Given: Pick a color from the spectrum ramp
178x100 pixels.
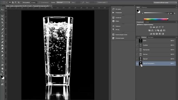Looking at the screenshot, I should 156,19.
